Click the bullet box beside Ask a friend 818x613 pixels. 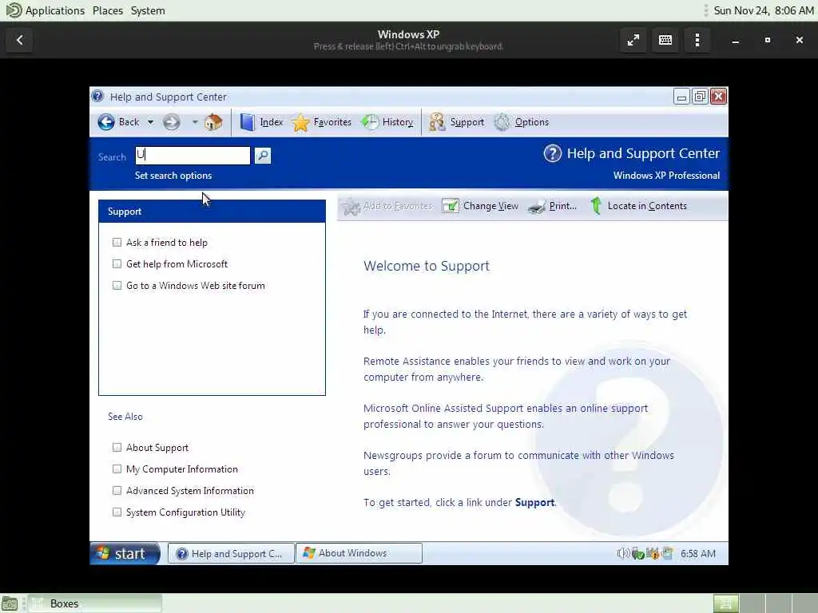click(x=117, y=243)
